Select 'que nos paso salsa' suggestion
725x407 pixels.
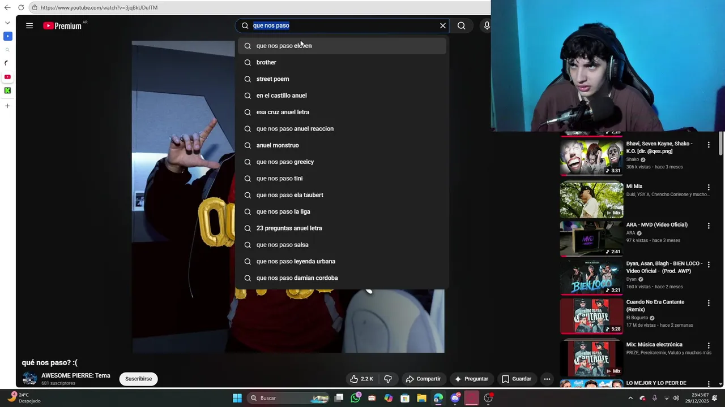[342, 245]
